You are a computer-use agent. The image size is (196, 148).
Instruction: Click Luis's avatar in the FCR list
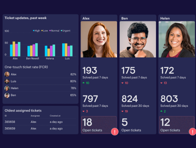(7, 81)
